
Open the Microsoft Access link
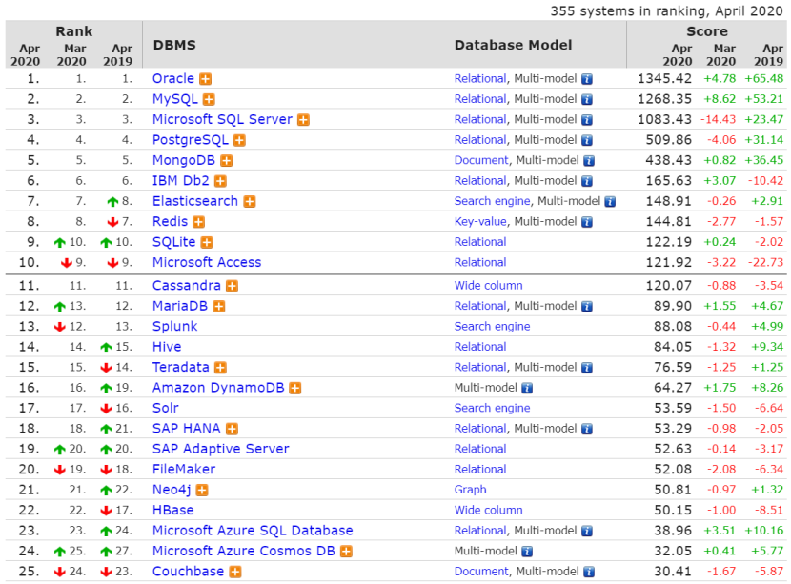click(x=206, y=262)
